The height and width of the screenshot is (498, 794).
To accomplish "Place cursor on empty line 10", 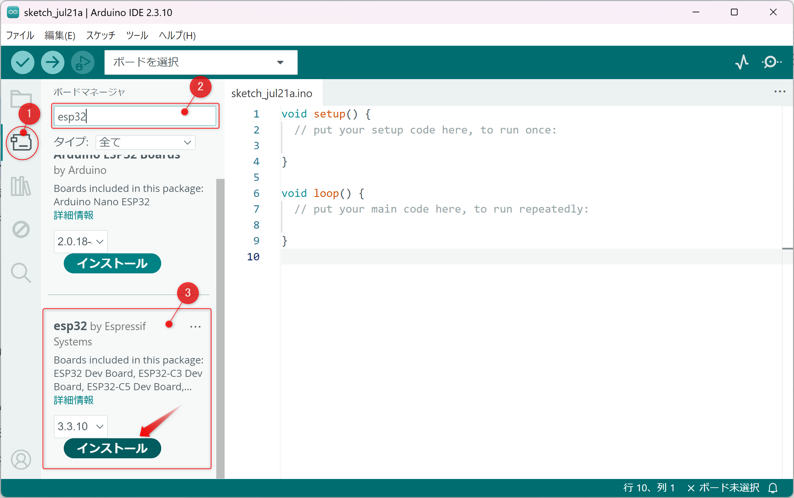I will point(531,257).
